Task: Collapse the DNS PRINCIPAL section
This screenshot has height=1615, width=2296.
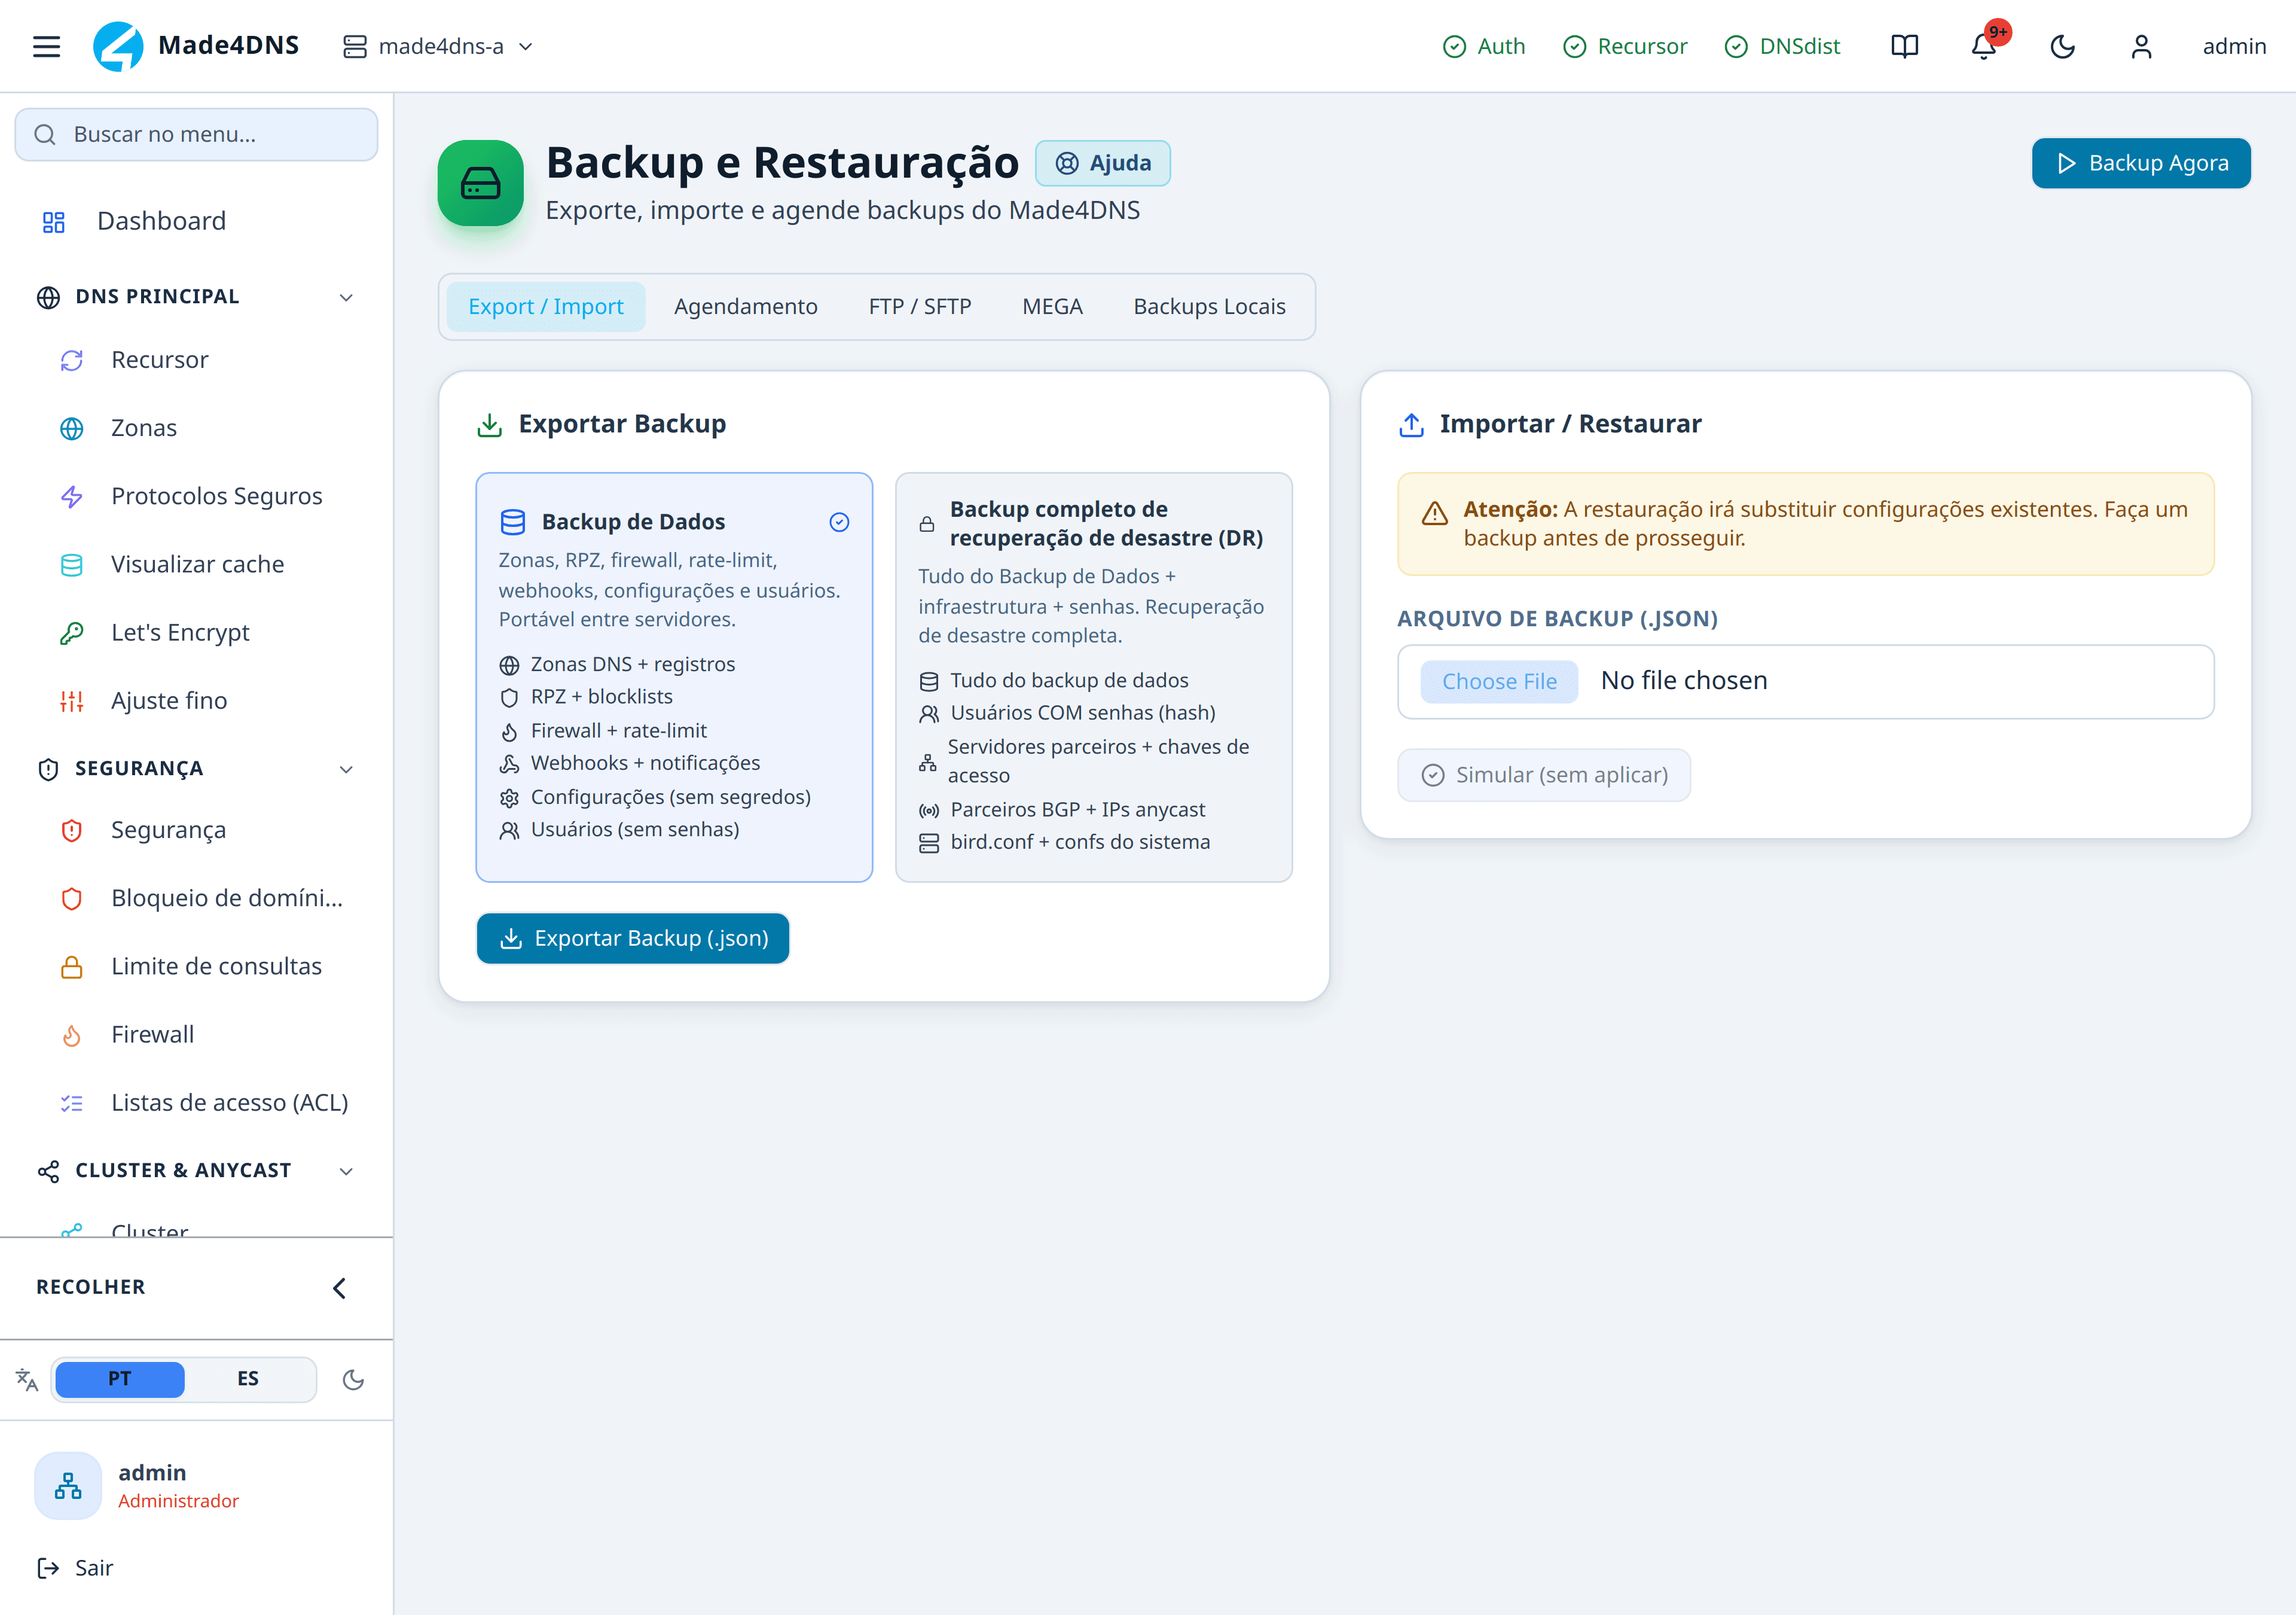Action: [x=196, y=297]
